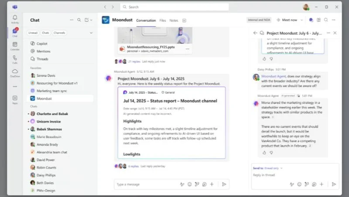Go forward with the navigation arrow
The image size is (349, 197).
[113, 7]
